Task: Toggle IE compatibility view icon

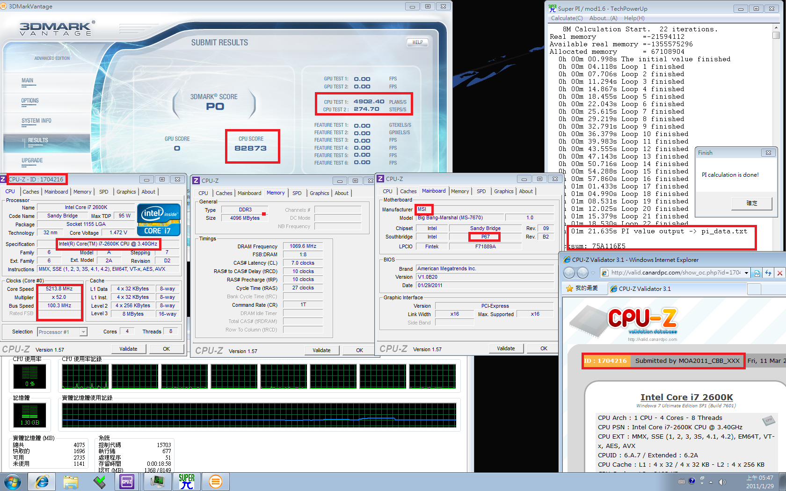Action: 757,273
